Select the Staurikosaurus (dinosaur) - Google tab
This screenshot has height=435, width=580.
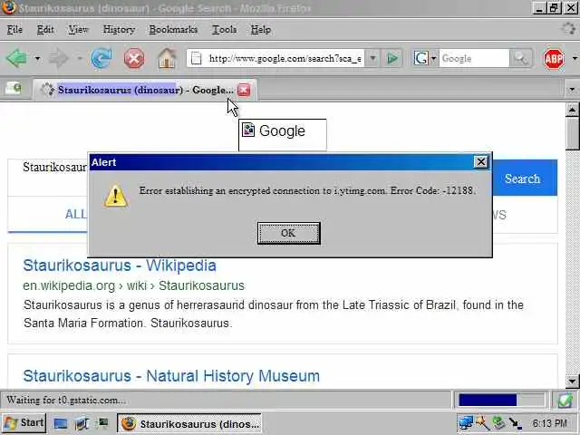pyautogui.click(x=145, y=90)
